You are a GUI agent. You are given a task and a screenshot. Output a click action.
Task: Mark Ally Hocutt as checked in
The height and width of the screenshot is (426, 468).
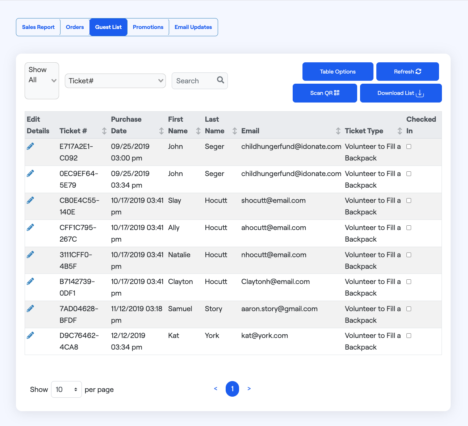point(409,228)
